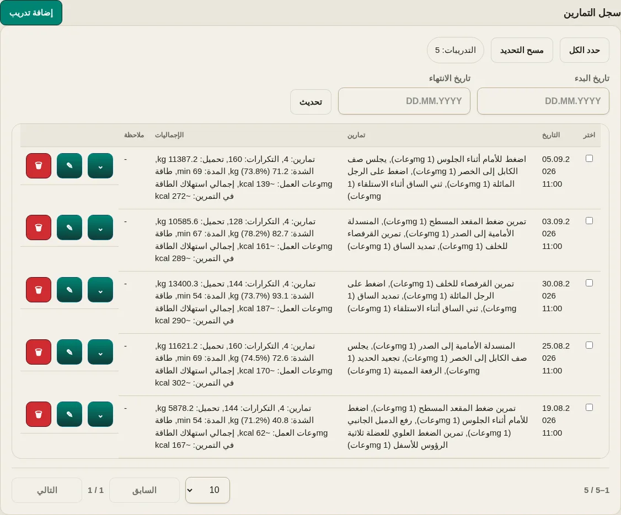Edit the 30.08.2026 workout with pencil icon
The height and width of the screenshot is (515, 621).
(69, 290)
